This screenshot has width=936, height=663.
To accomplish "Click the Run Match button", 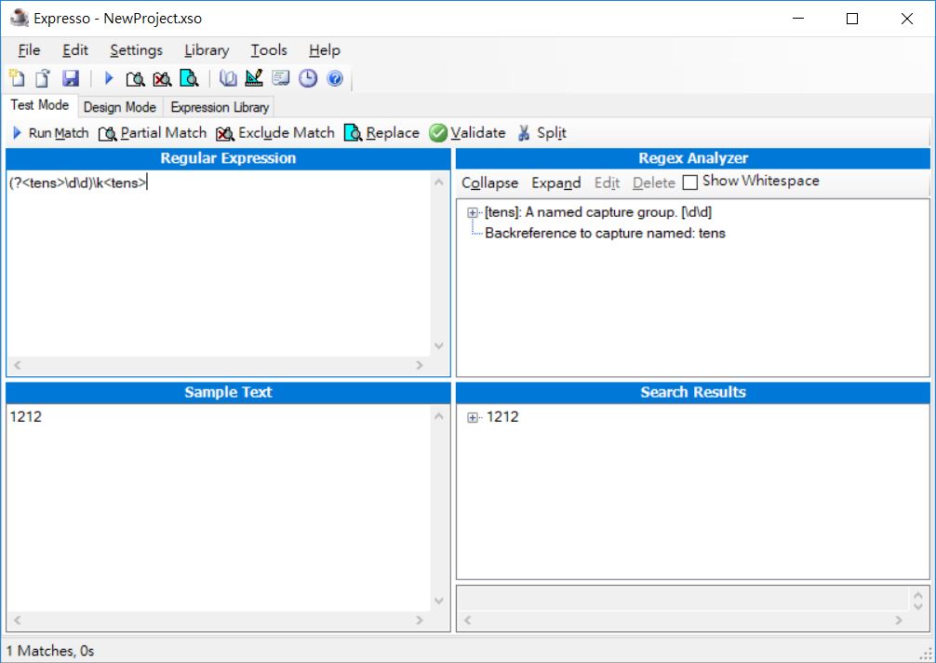I will [x=50, y=133].
